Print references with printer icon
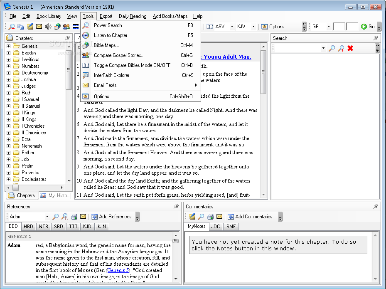The image size is (386, 289). 74,217
